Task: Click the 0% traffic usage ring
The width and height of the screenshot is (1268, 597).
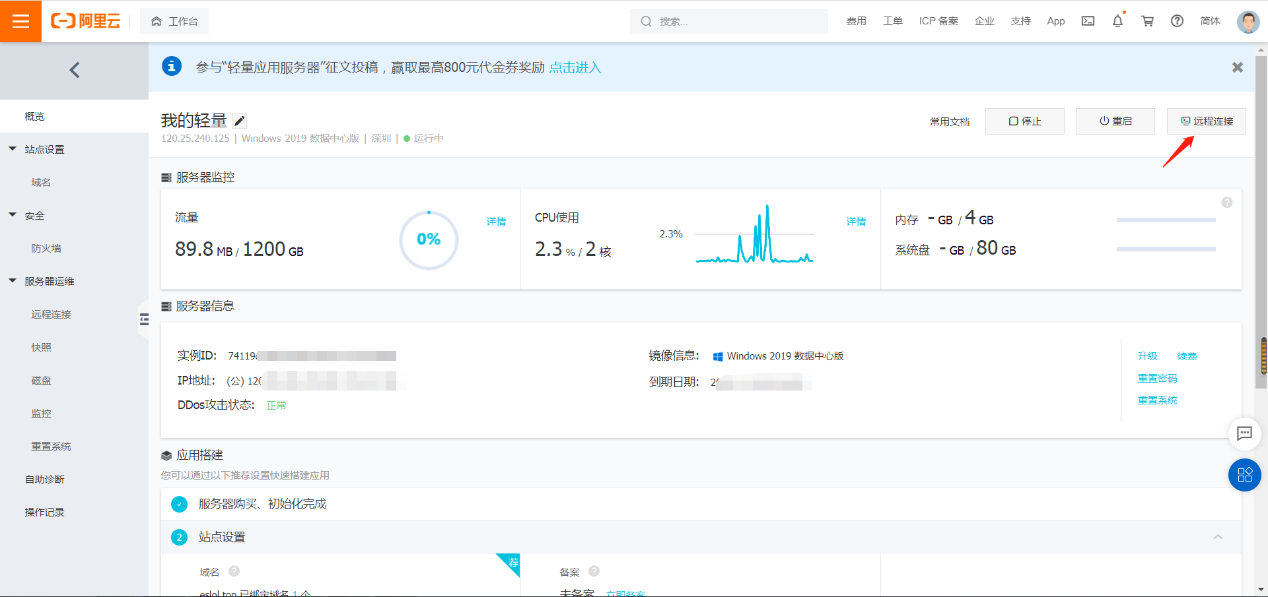Action: pyautogui.click(x=429, y=239)
